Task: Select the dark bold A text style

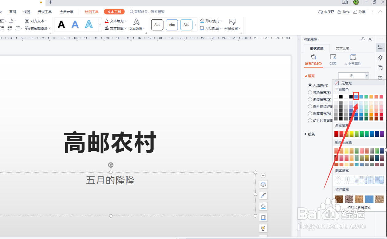Action: pos(61,25)
